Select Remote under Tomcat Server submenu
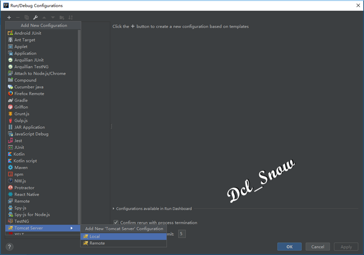The width and height of the screenshot is (364, 255). point(123,243)
